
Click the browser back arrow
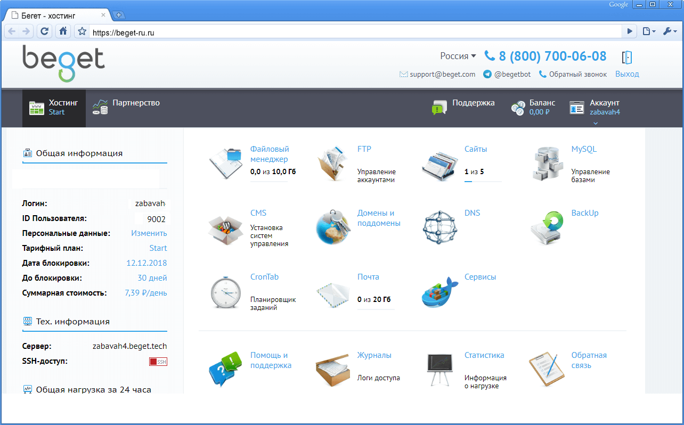pyautogui.click(x=12, y=31)
